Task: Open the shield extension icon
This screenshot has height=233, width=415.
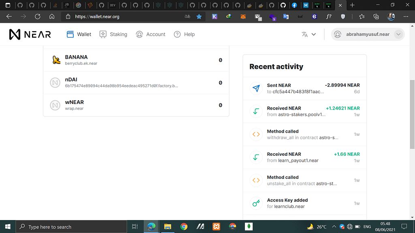Action: click(343, 16)
